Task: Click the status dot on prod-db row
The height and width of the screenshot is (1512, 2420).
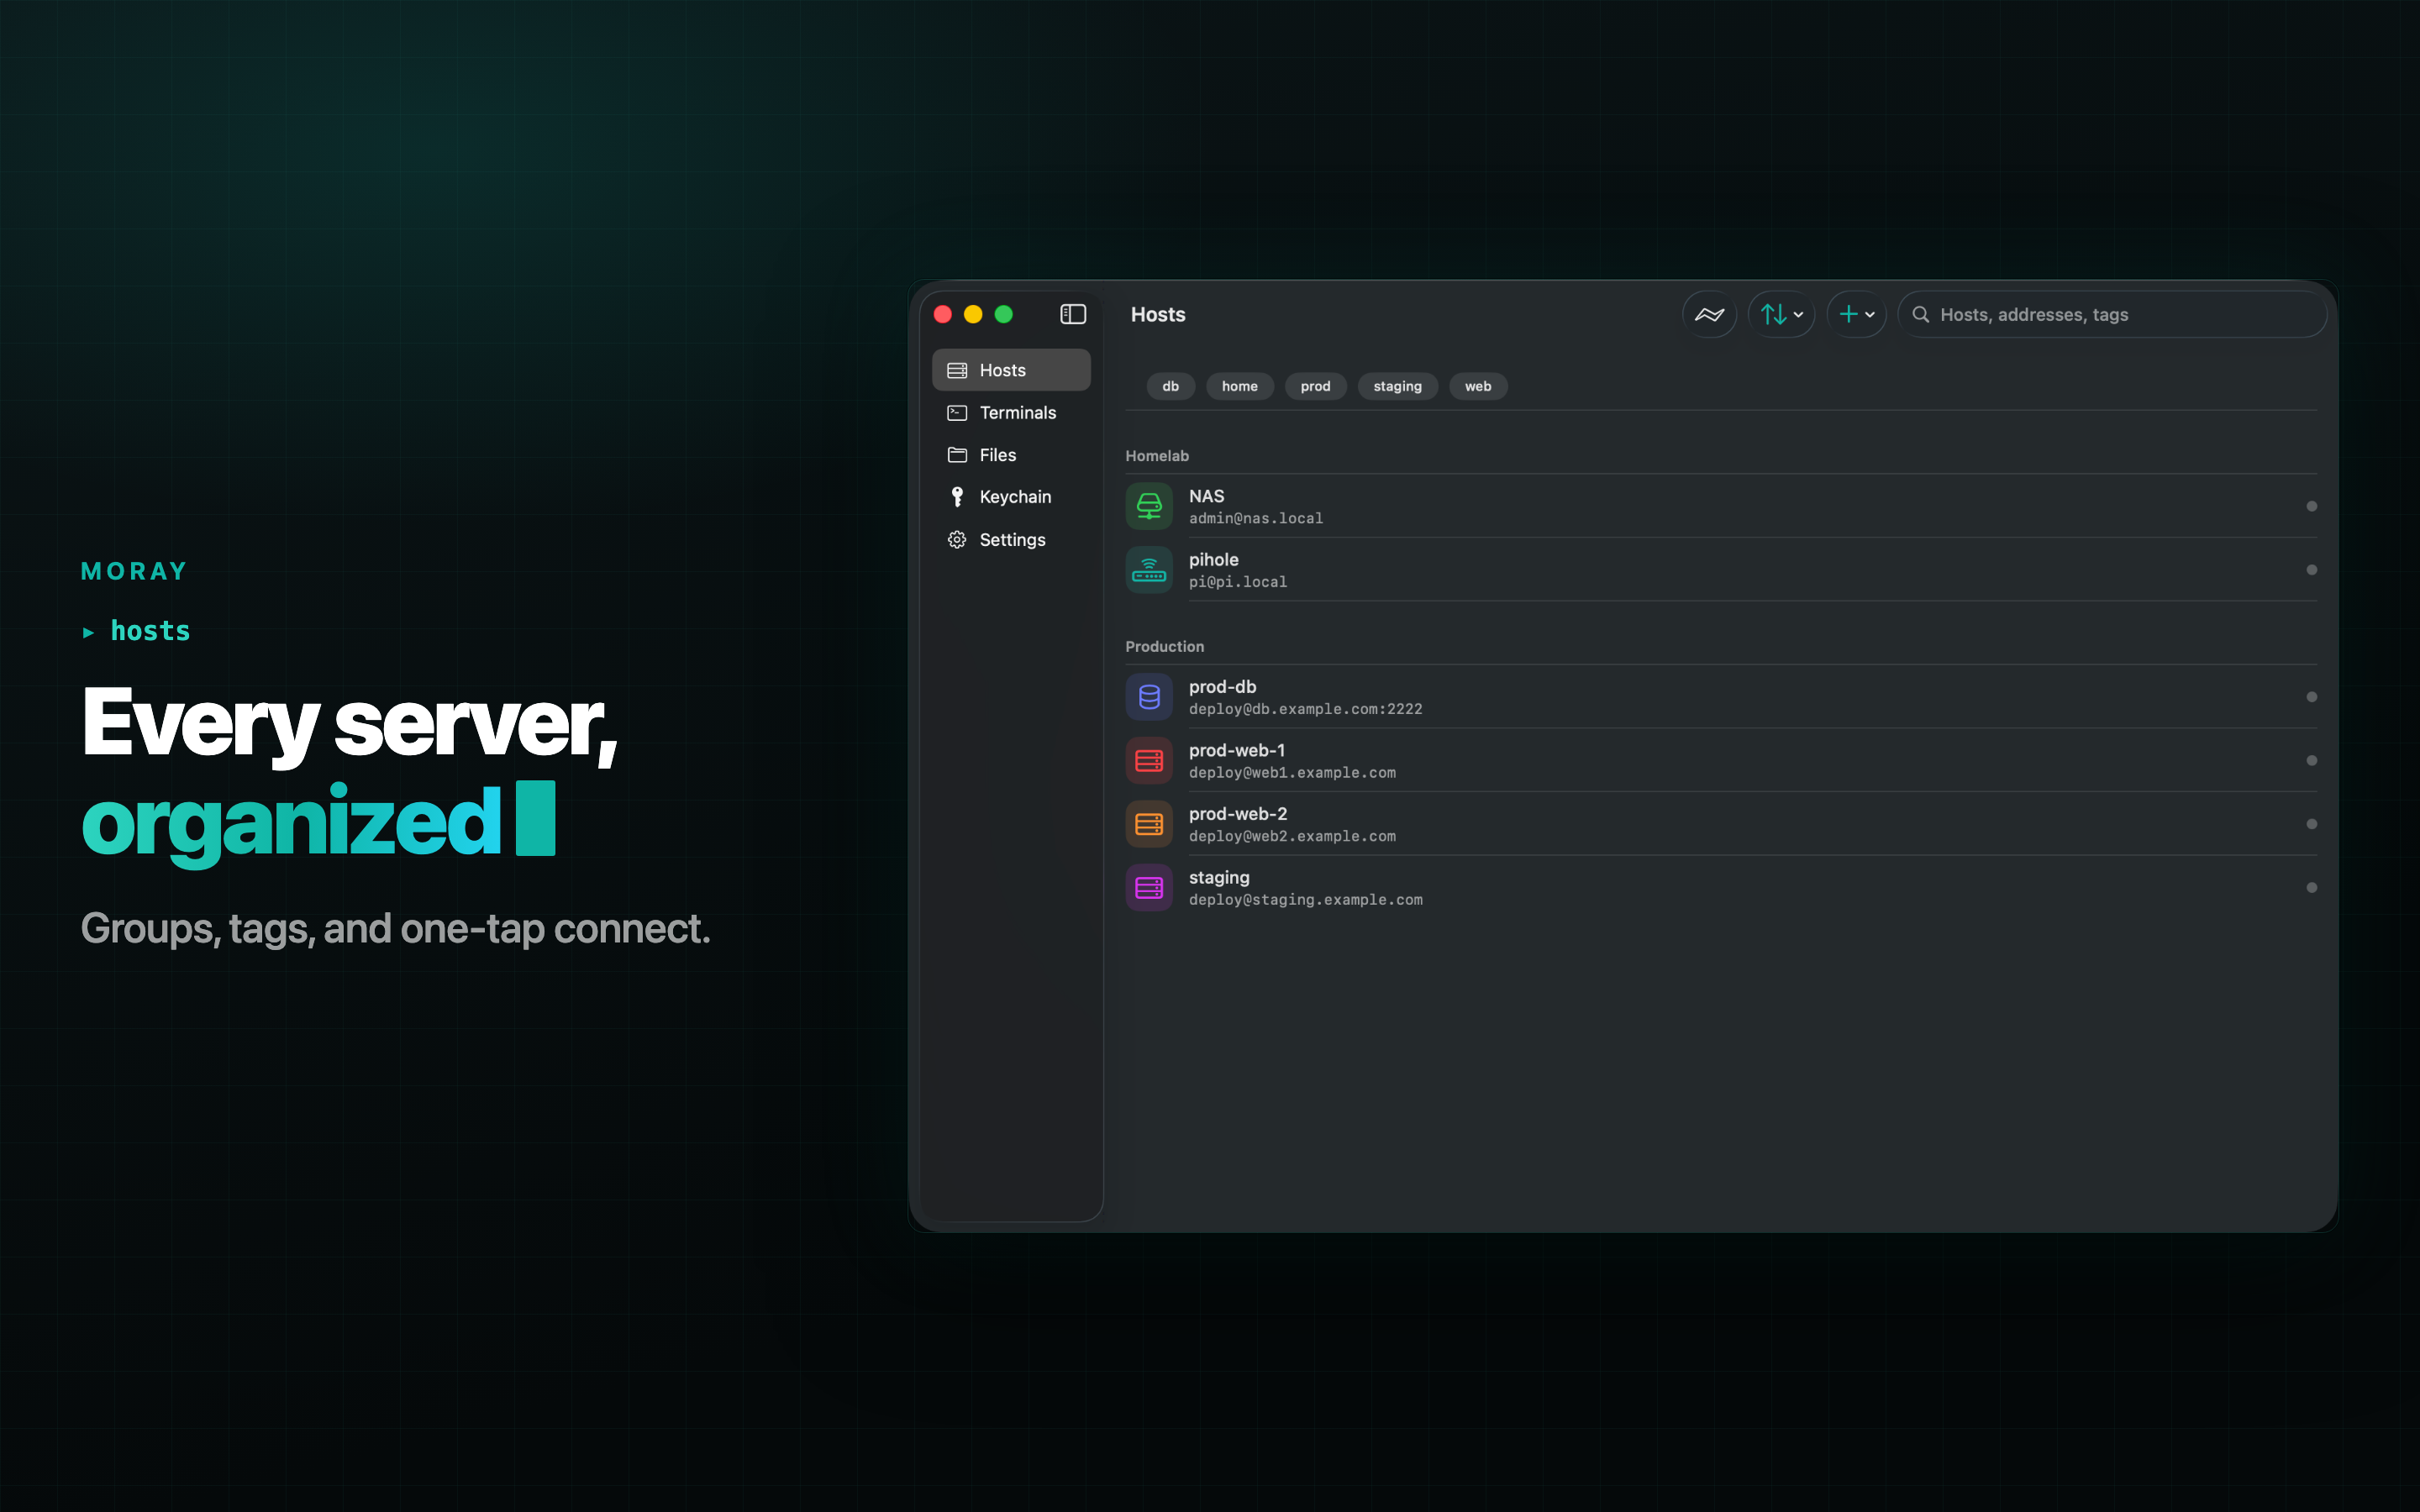Action: coord(2311,697)
